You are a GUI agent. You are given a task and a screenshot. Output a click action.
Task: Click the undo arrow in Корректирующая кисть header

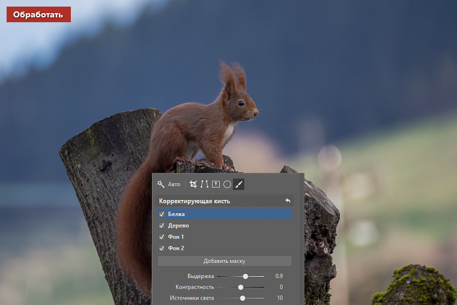coord(288,201)
